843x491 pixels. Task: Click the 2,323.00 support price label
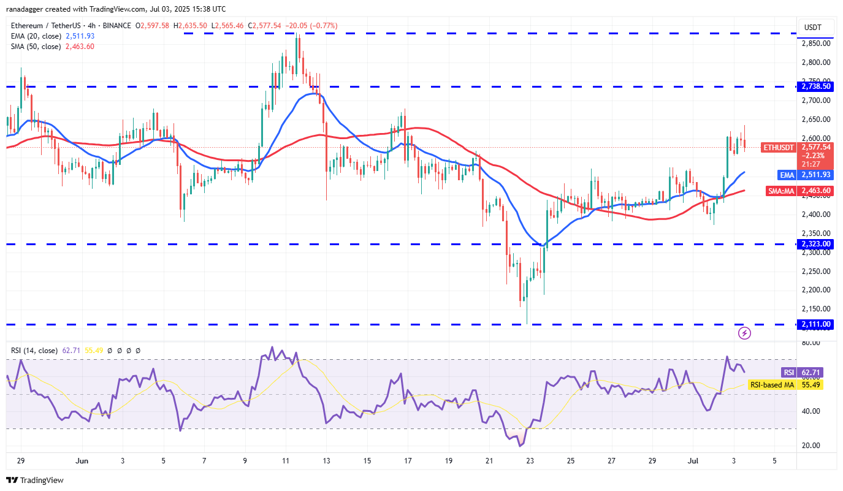815,244
